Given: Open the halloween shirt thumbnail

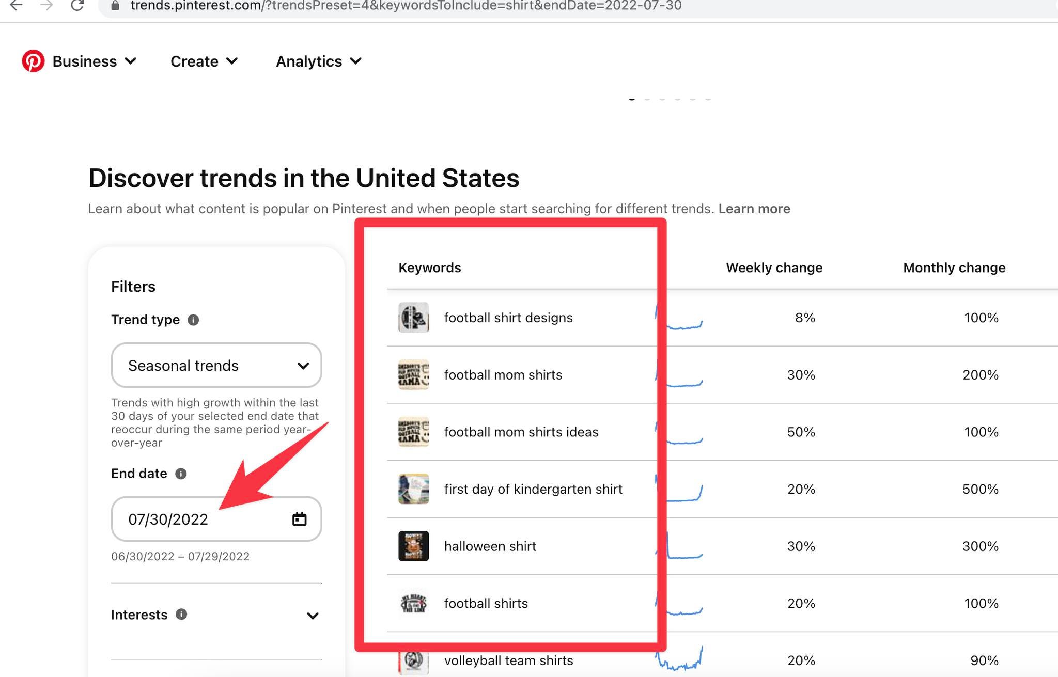Looking at the screenshot, I should pyautogui.click(x=414, y=546).
